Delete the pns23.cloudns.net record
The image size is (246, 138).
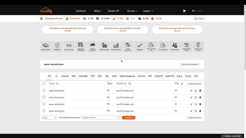pyautogui.click(x=200, y=104)
